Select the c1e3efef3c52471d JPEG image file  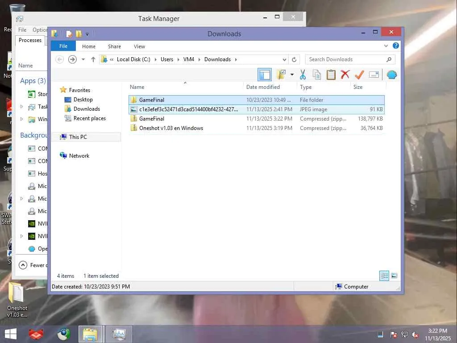tap(257, 109)
